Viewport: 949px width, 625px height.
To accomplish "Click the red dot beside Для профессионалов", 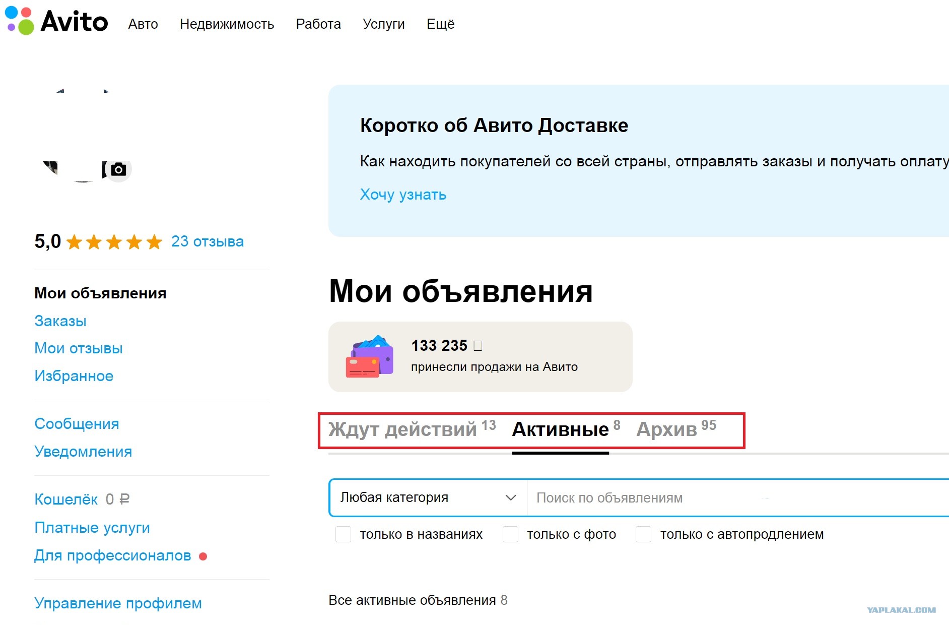I will point(203,556).
